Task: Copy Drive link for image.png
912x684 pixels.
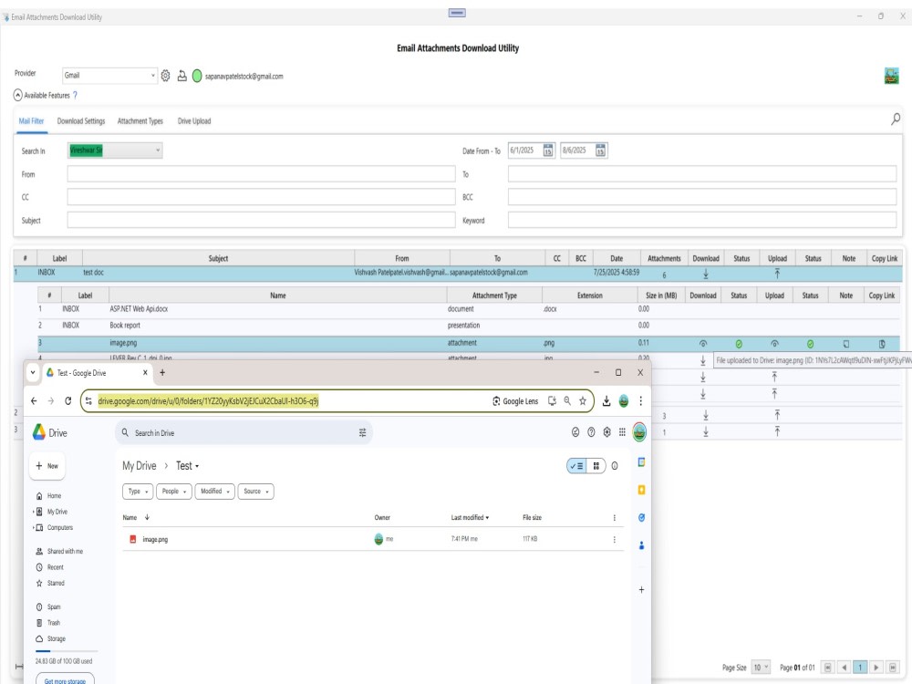Action: [882, 345]
